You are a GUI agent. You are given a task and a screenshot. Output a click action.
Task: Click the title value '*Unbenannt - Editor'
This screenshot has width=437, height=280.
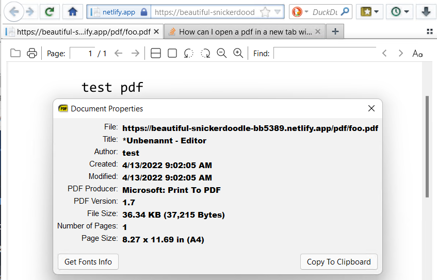pos(165,140)
